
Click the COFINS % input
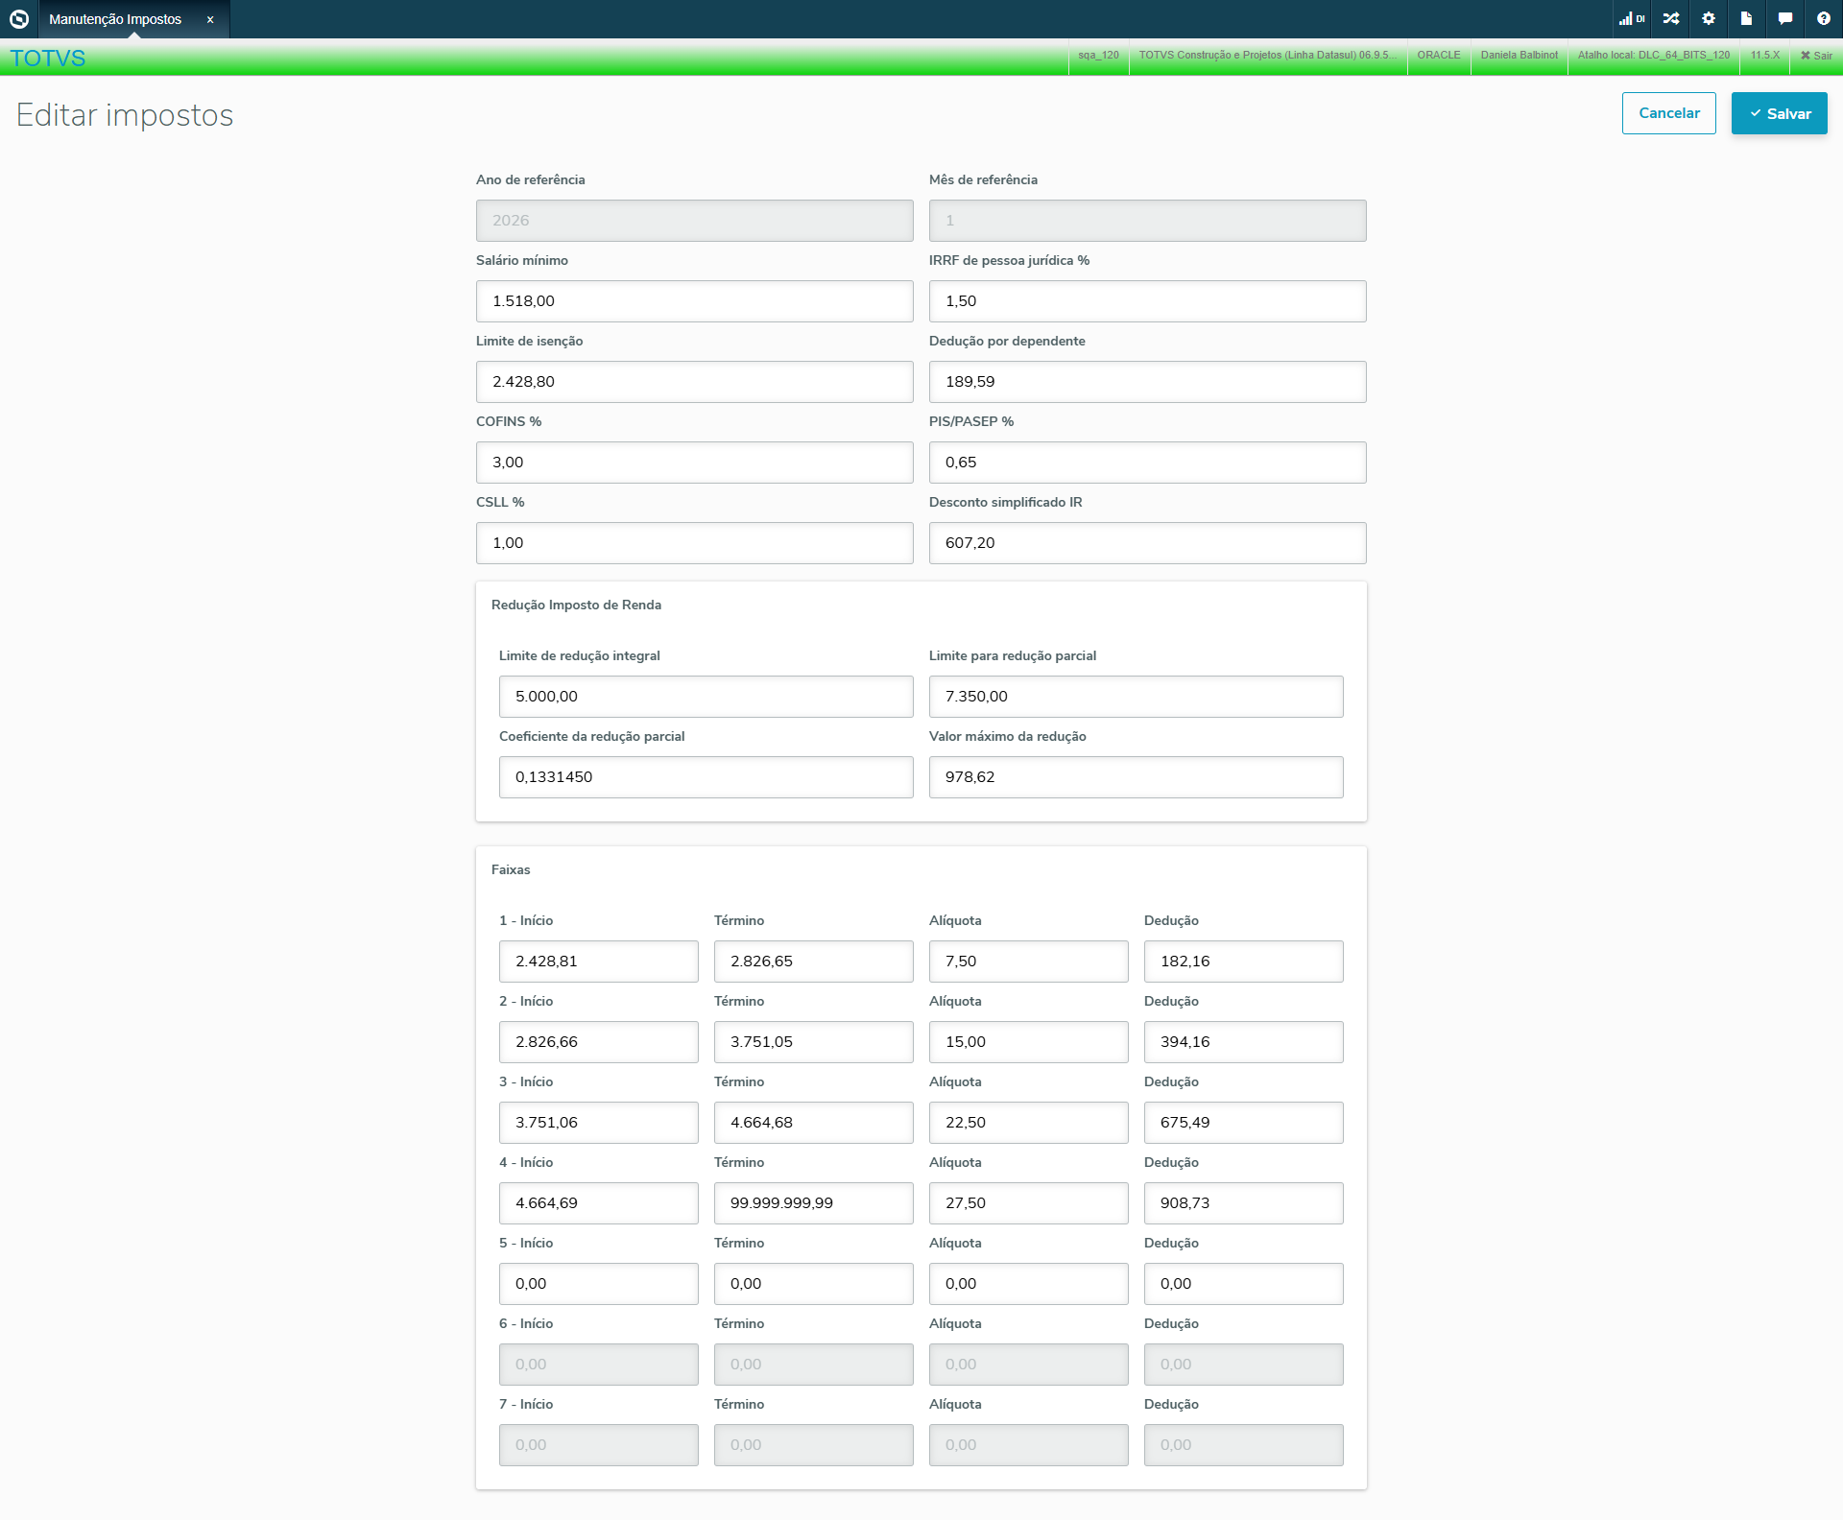click(694, 463)
